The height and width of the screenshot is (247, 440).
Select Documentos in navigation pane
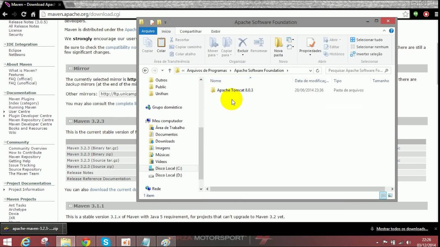pos(166,134)
